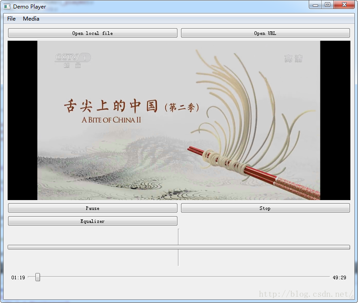Click the Demo Player title bar icon
Image resolution: width=358 pixels, height=303 pixels.
click(x=7, y=7)
